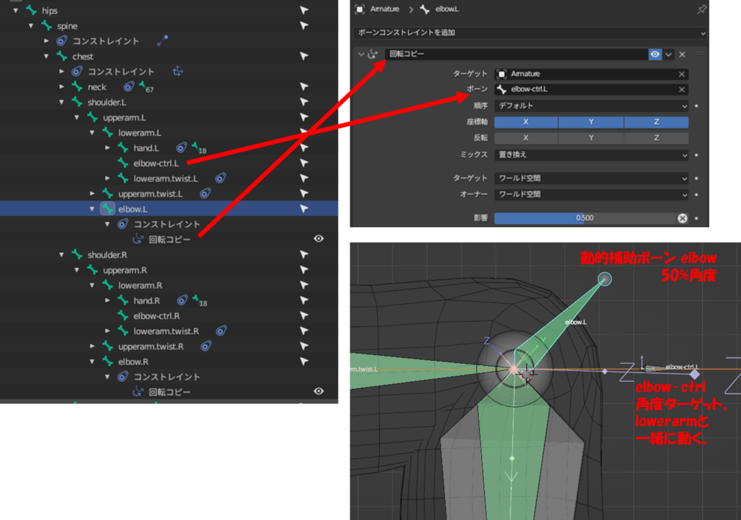Open the ボーンコンストレイントを追加 dropdown

coord(530,33)
